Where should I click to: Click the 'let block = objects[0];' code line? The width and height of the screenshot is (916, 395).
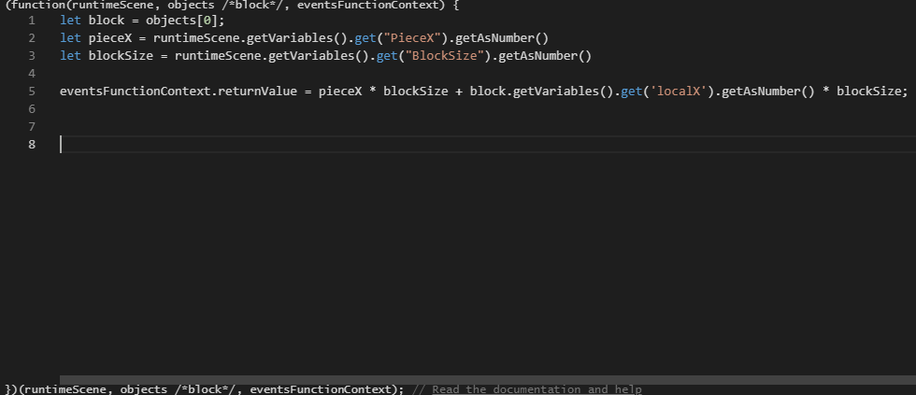point(142,21)
